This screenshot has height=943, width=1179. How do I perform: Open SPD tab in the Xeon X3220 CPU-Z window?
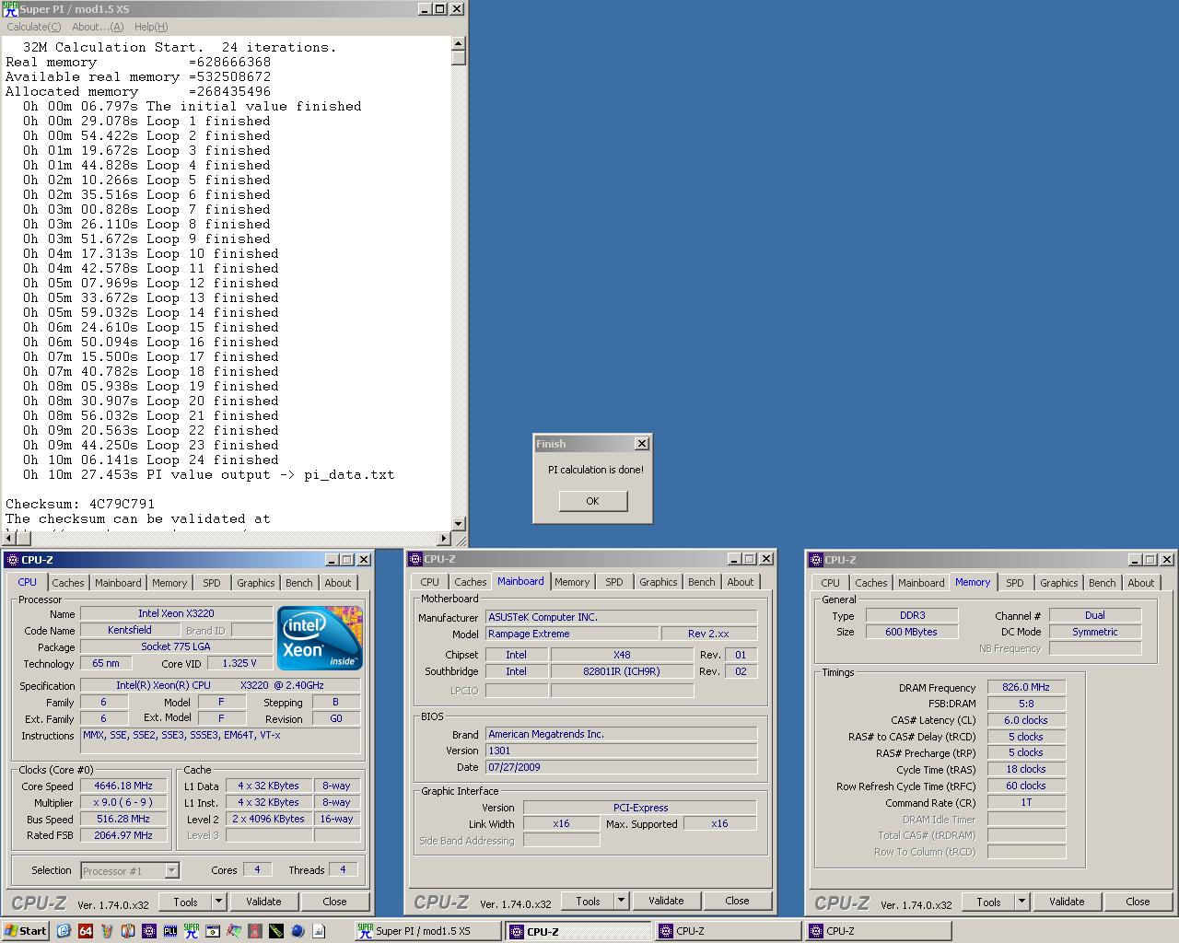coord(212,583)
